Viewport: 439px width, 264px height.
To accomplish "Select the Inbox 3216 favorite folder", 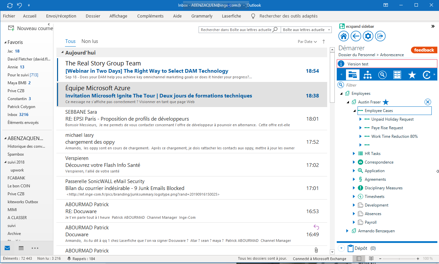I will tap(18, 115).
